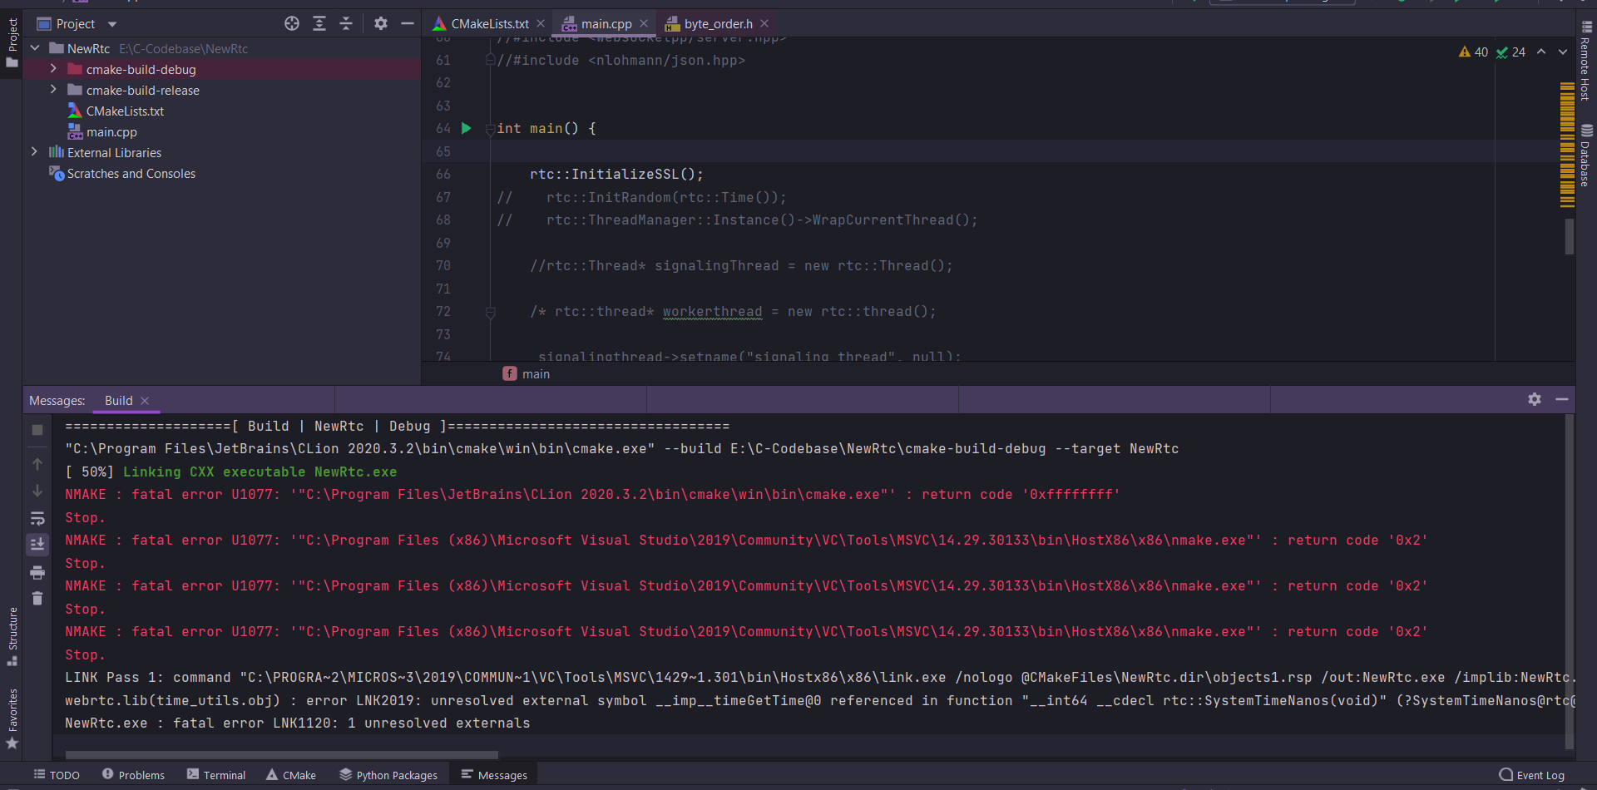Close the main.cpp editor tab
This screenshot has width=1597, height=790.
pyautogui.click(x=644, y=23)
